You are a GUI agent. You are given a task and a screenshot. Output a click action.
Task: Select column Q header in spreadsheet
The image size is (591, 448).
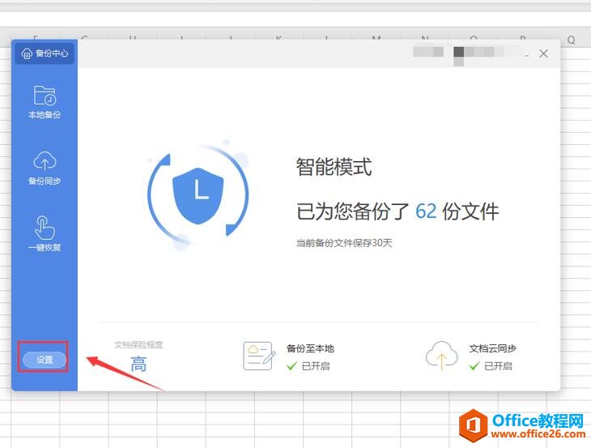click(x=571, y=40)
